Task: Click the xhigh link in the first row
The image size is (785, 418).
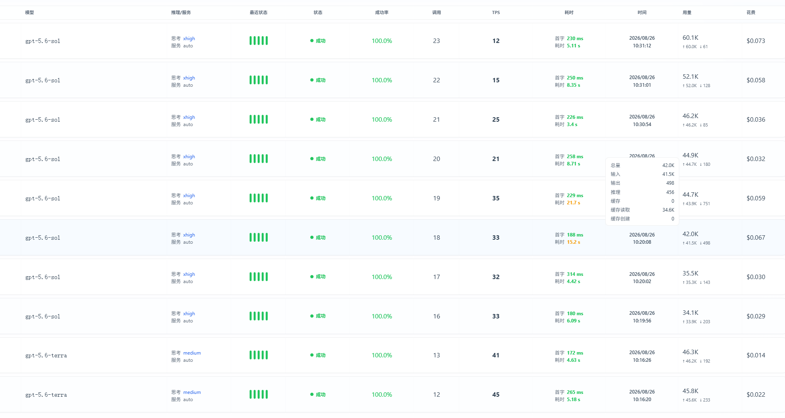Action: 189,39
